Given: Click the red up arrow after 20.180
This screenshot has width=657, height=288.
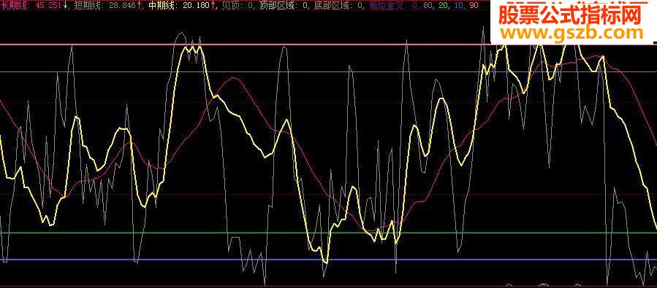Looking at the screenshot, I should (x=213, y=5).
